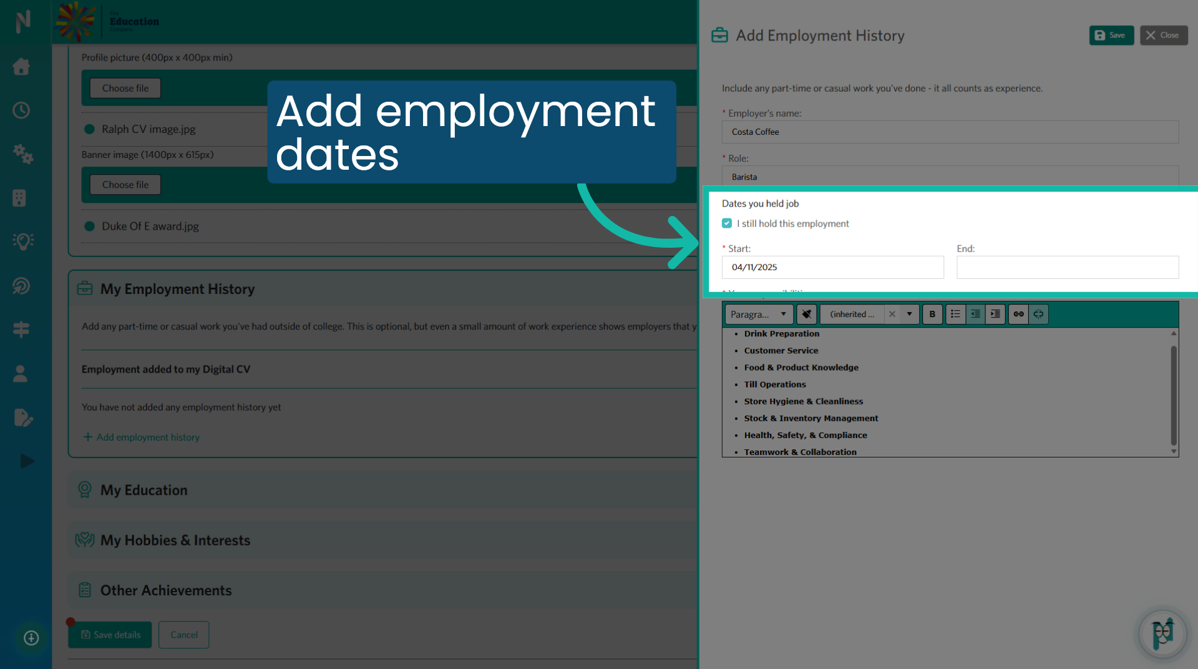Open the building icon in the sidebar
This screenshot has height=669, width=1198.
[x=19, y=198]
